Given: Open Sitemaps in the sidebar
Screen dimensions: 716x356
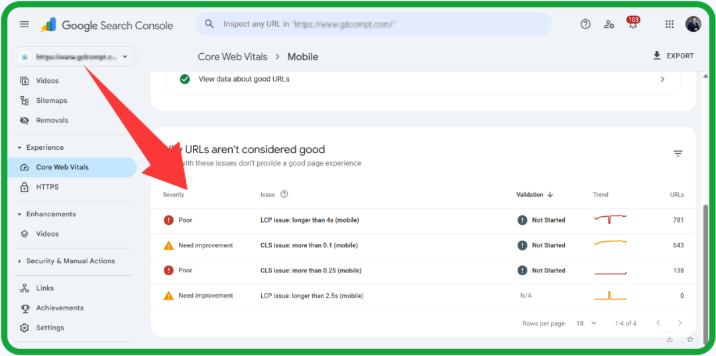Looking at the screenshot, I should 52,101.
